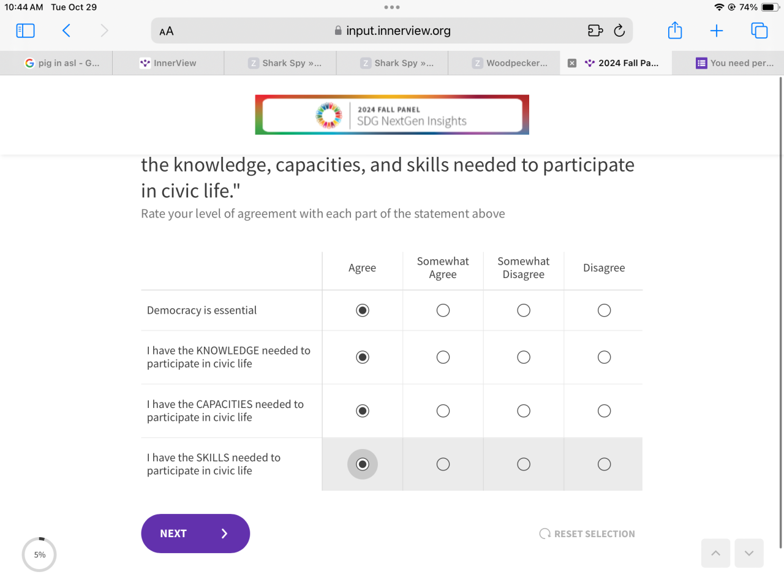Choose Disagree for the KNOWLEDGE statement
The height and width of the screenshot is (588, 784).
click(604, 357)
